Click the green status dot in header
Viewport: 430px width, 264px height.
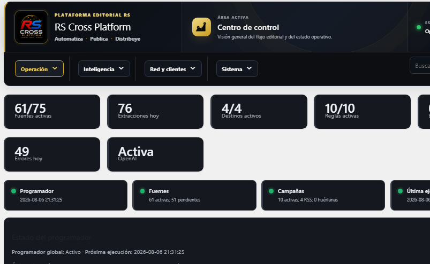pos(418,27)
